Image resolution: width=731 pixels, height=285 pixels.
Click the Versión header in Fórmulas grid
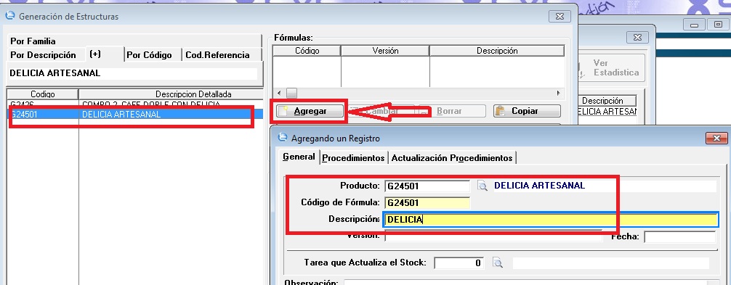coord(385,51)
